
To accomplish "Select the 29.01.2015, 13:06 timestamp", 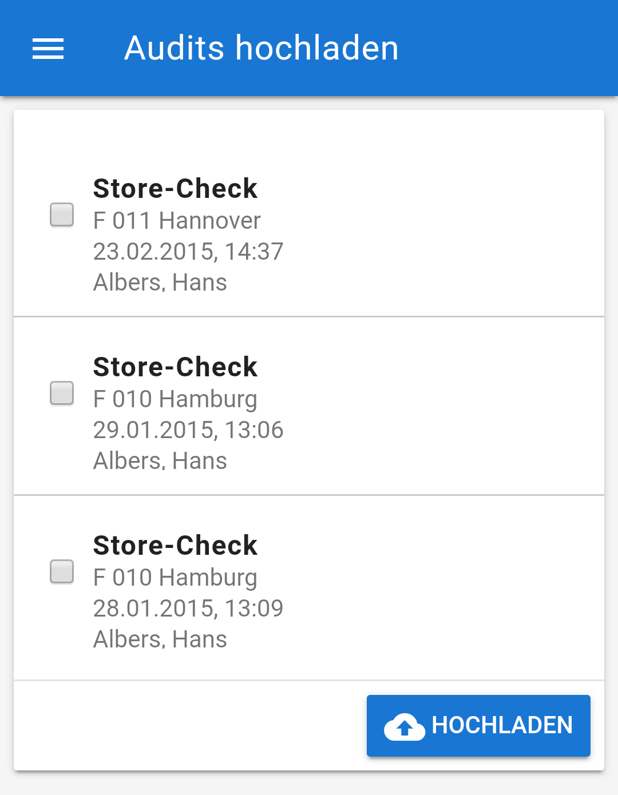I will click(x=188, y=430).
